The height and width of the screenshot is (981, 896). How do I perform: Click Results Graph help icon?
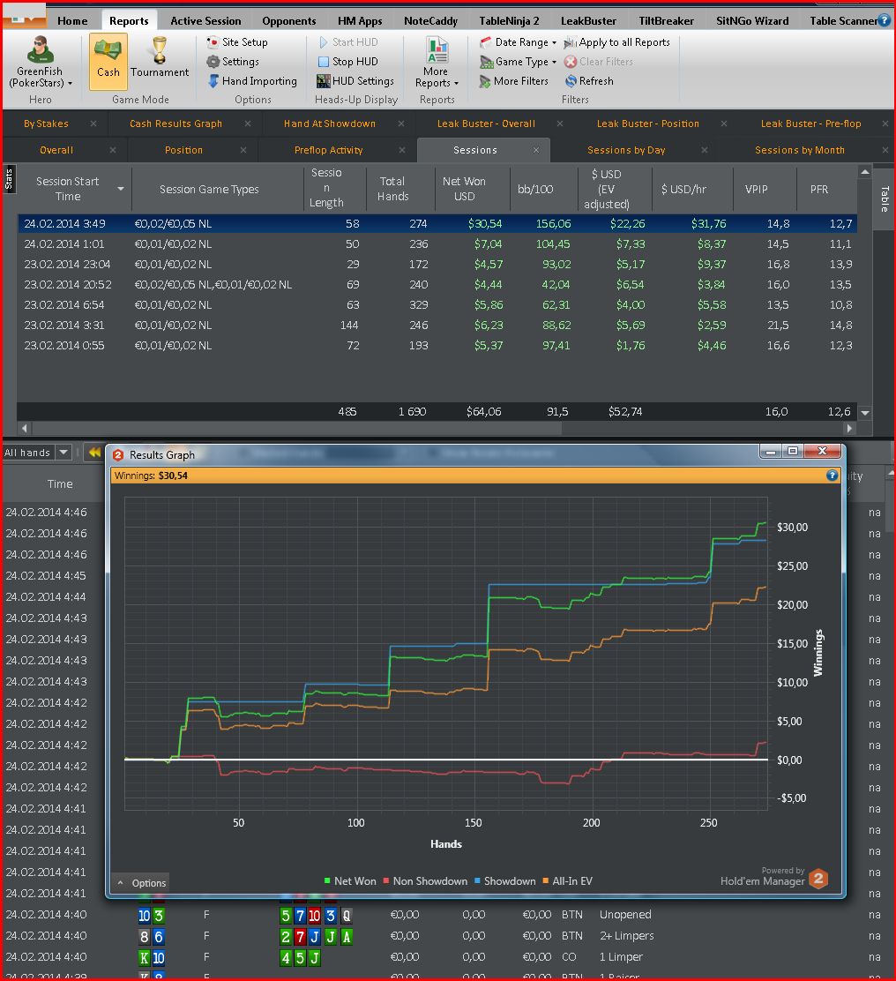pyautogui.click(x=832, y=476)
